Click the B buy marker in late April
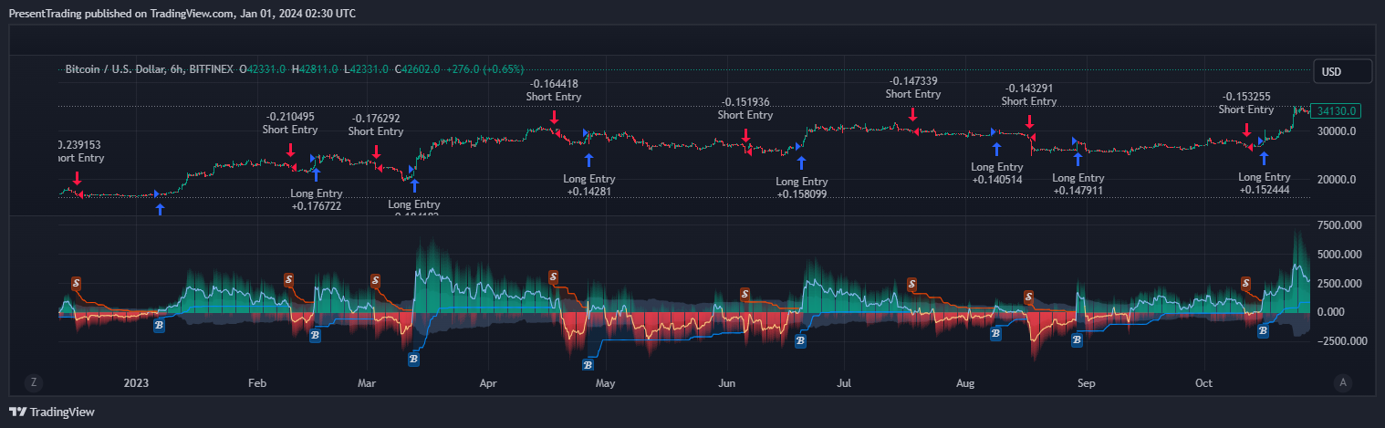Image resolution: width=1385 pixels, height=428 pixels. pyautogui.click(x=588, y=365)
